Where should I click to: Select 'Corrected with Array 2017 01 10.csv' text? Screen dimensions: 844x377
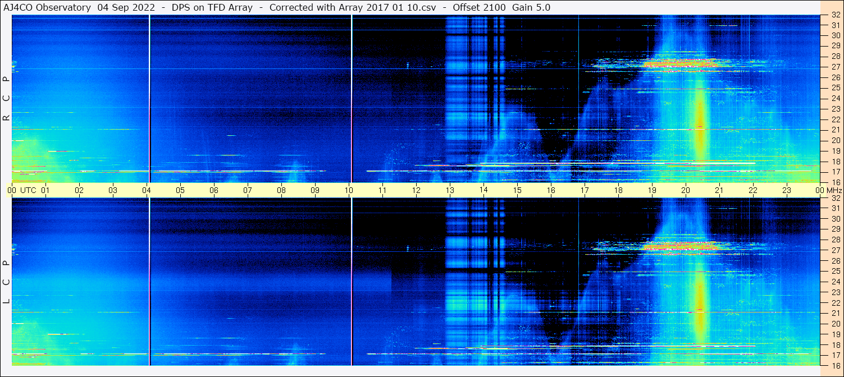(x=353, y=7)
